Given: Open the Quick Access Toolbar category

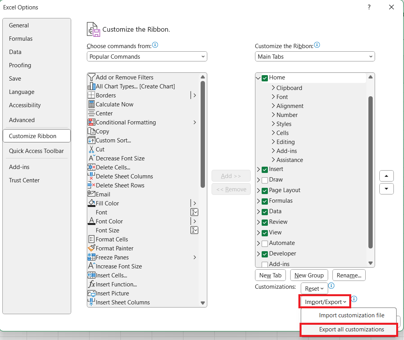Looking at the screenshot, I should [36, 151].
